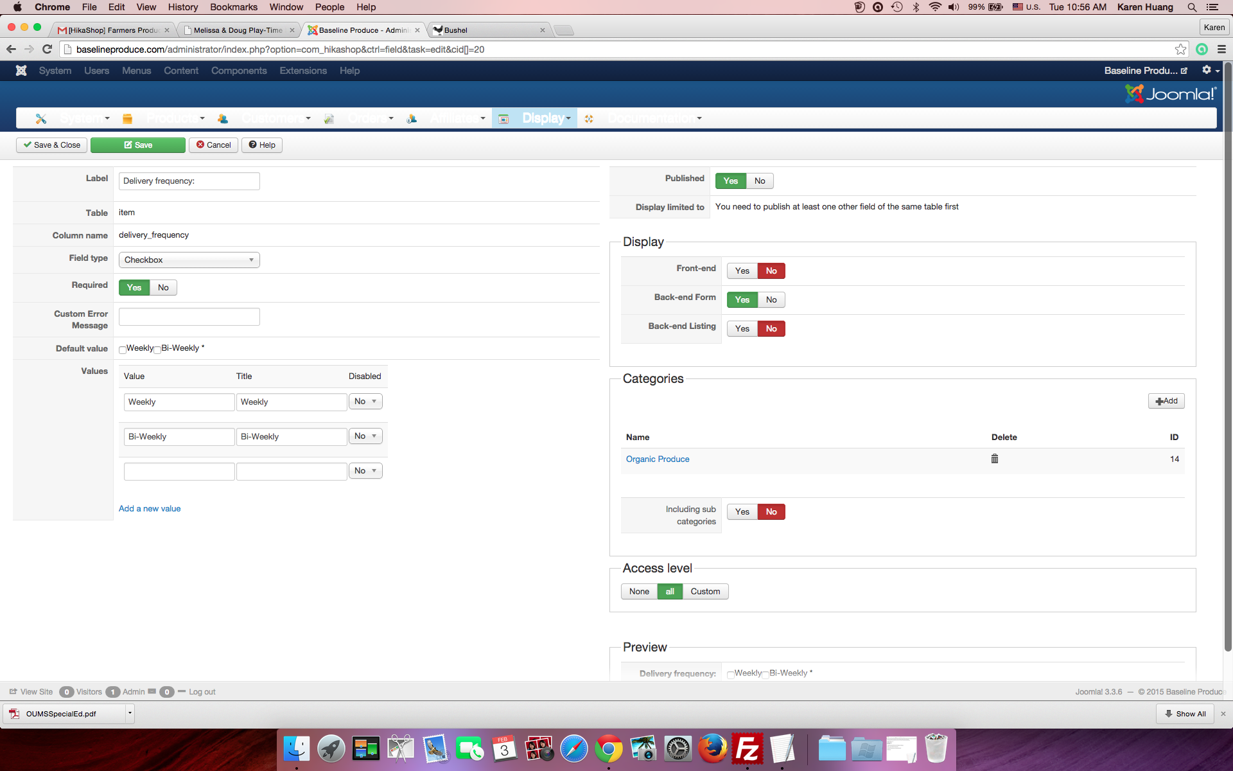Viewport: 1233px width, 771px height.
Task: Enable Front-end display with Yes
Action: point(742,270)
